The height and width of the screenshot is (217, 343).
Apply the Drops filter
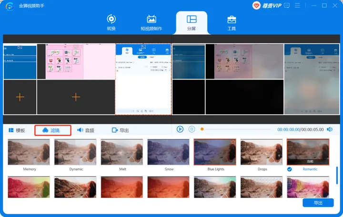[262, 152]
